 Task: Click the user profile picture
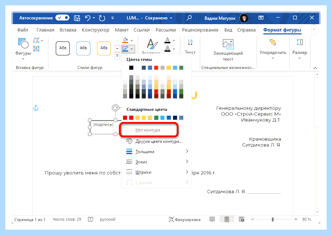coord(244,18)
